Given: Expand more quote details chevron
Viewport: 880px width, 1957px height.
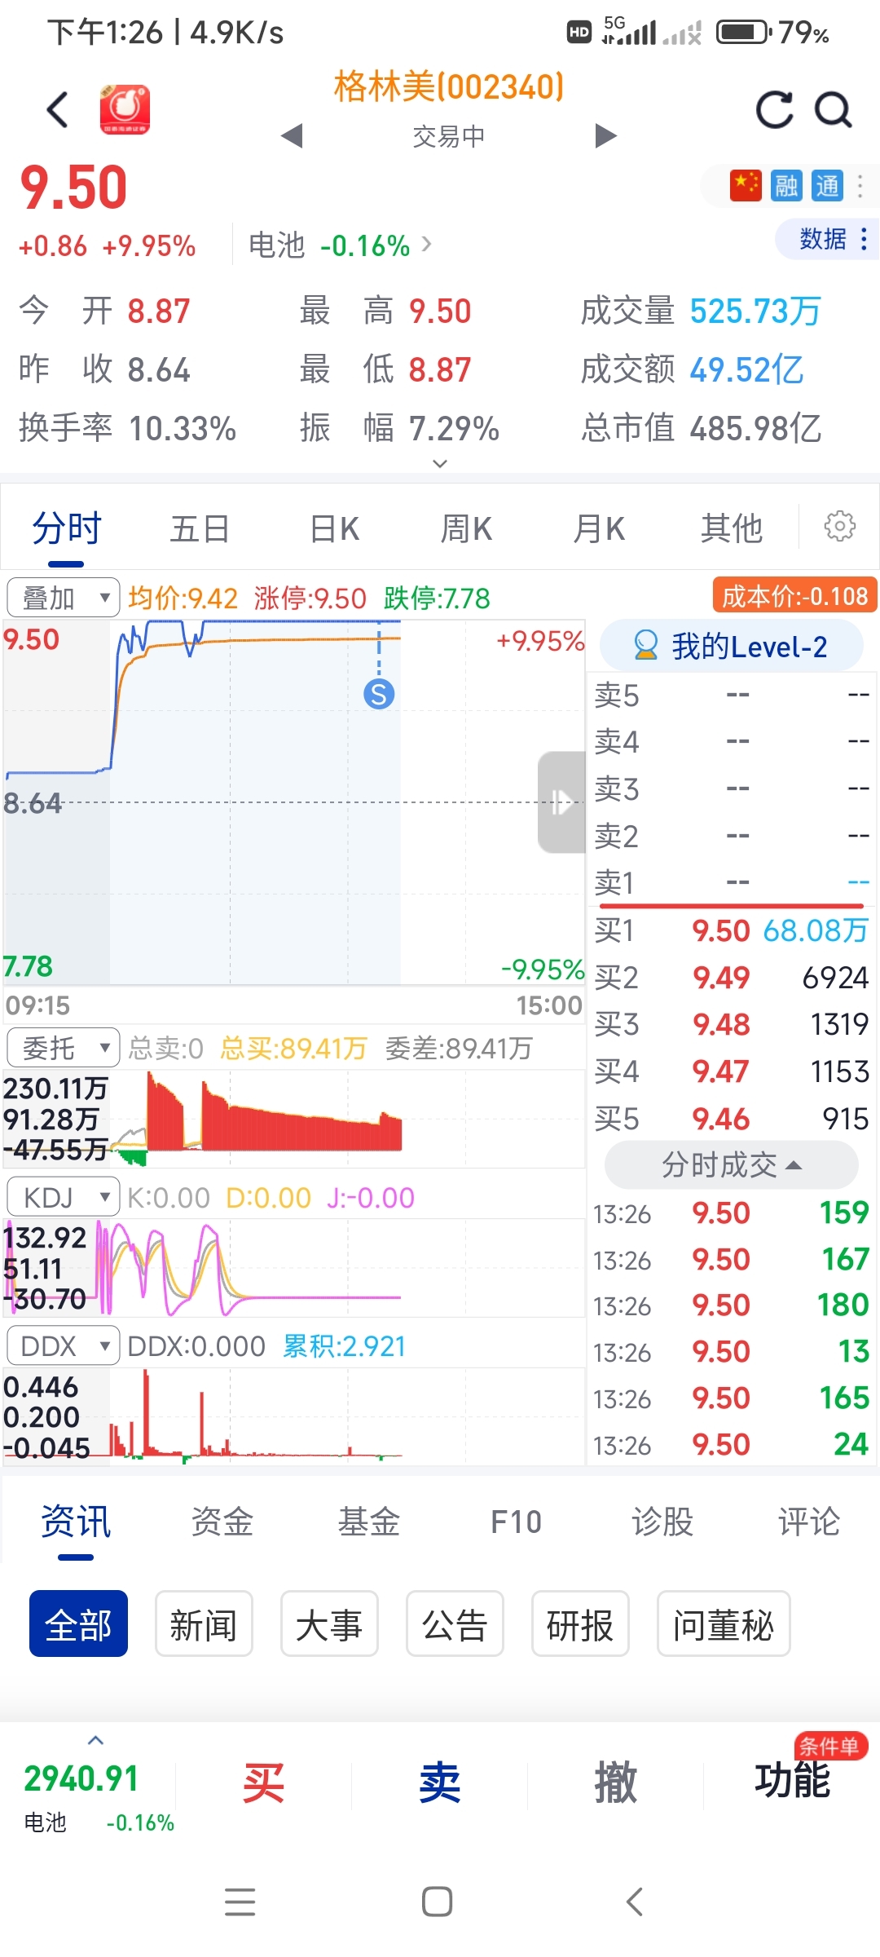Looking at the screenshot, I should tap(440, 463).
